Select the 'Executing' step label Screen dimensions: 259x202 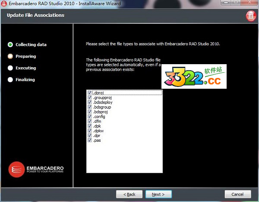point(26,68)
